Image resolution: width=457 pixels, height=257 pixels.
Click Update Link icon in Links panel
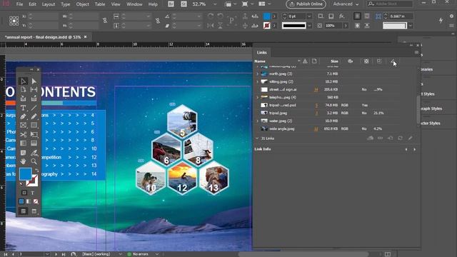pos(400,138)
